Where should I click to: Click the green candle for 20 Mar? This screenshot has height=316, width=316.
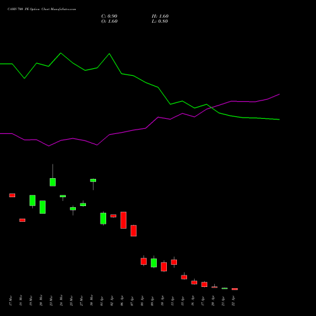click(42, 207)
